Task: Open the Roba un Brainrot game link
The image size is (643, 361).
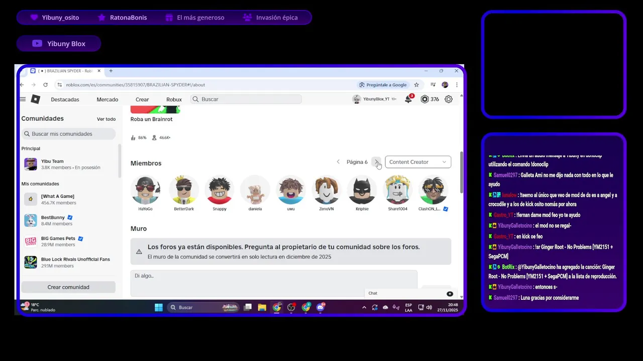Action: click(151, 119)
